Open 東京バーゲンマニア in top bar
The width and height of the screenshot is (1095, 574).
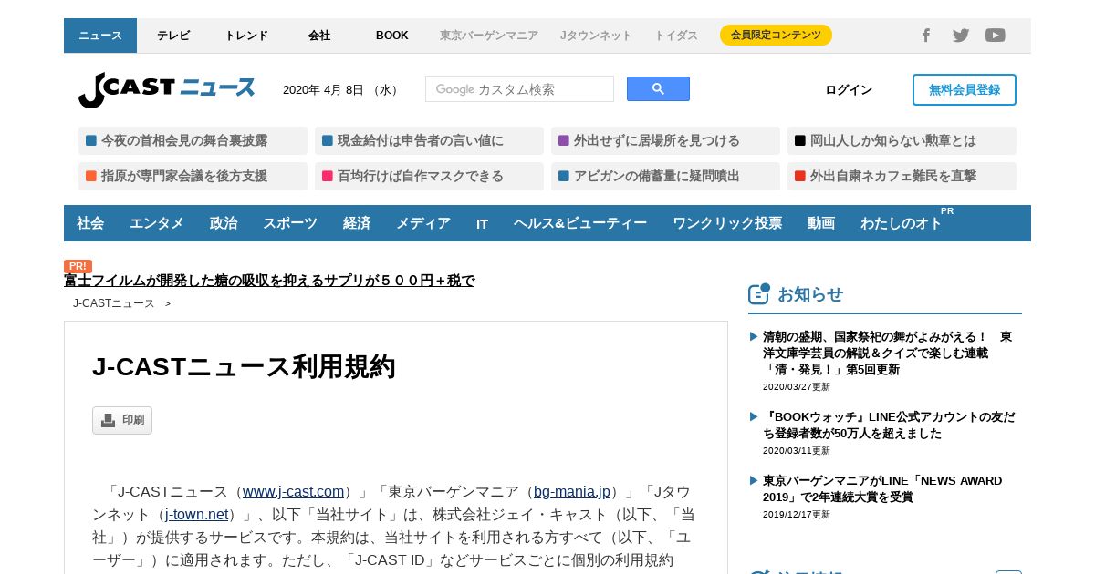[x=489, y=36]
